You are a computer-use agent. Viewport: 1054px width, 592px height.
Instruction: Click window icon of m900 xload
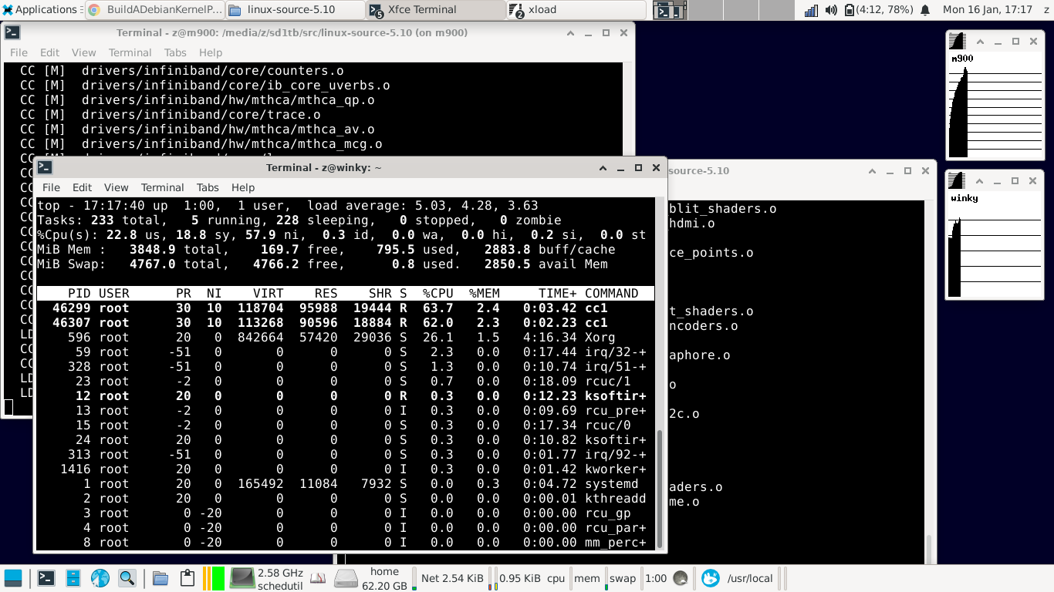coord(957,42)
